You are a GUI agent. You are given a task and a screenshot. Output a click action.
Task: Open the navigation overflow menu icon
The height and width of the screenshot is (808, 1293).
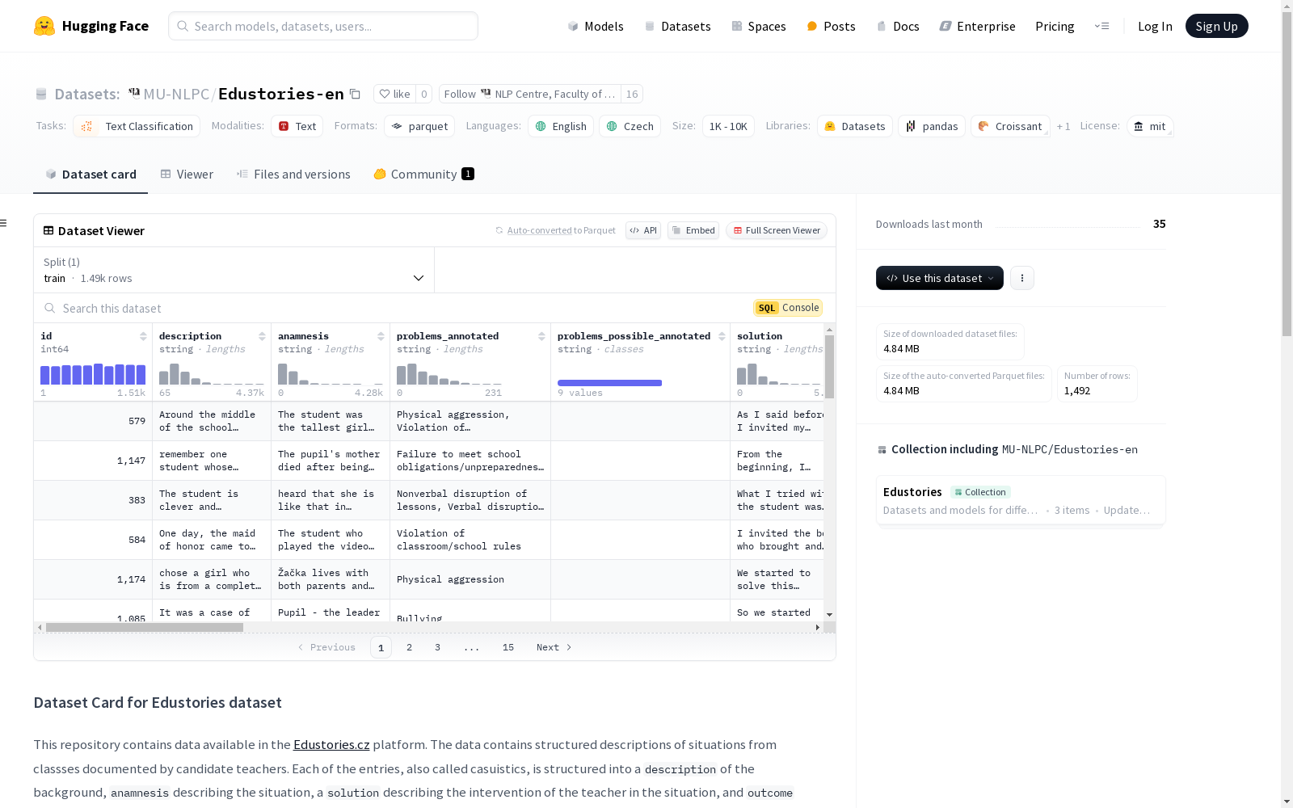pos(1101,26)
